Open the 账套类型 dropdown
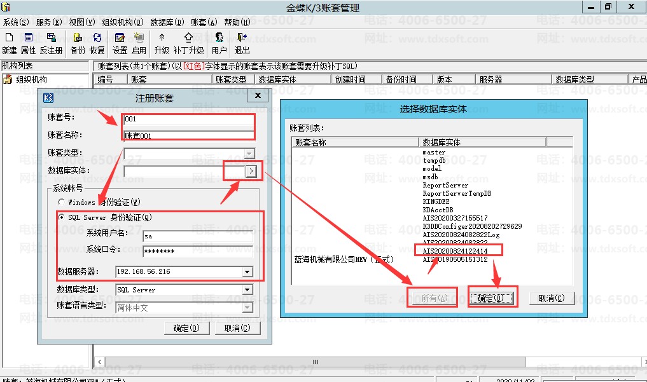Screen dimensions: 647x382 249,154
